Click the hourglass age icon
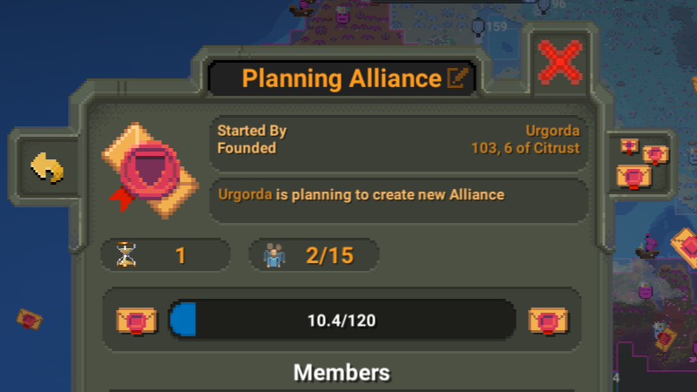The image size is (697, 392). pyautogui.click(x=125, y=254)
